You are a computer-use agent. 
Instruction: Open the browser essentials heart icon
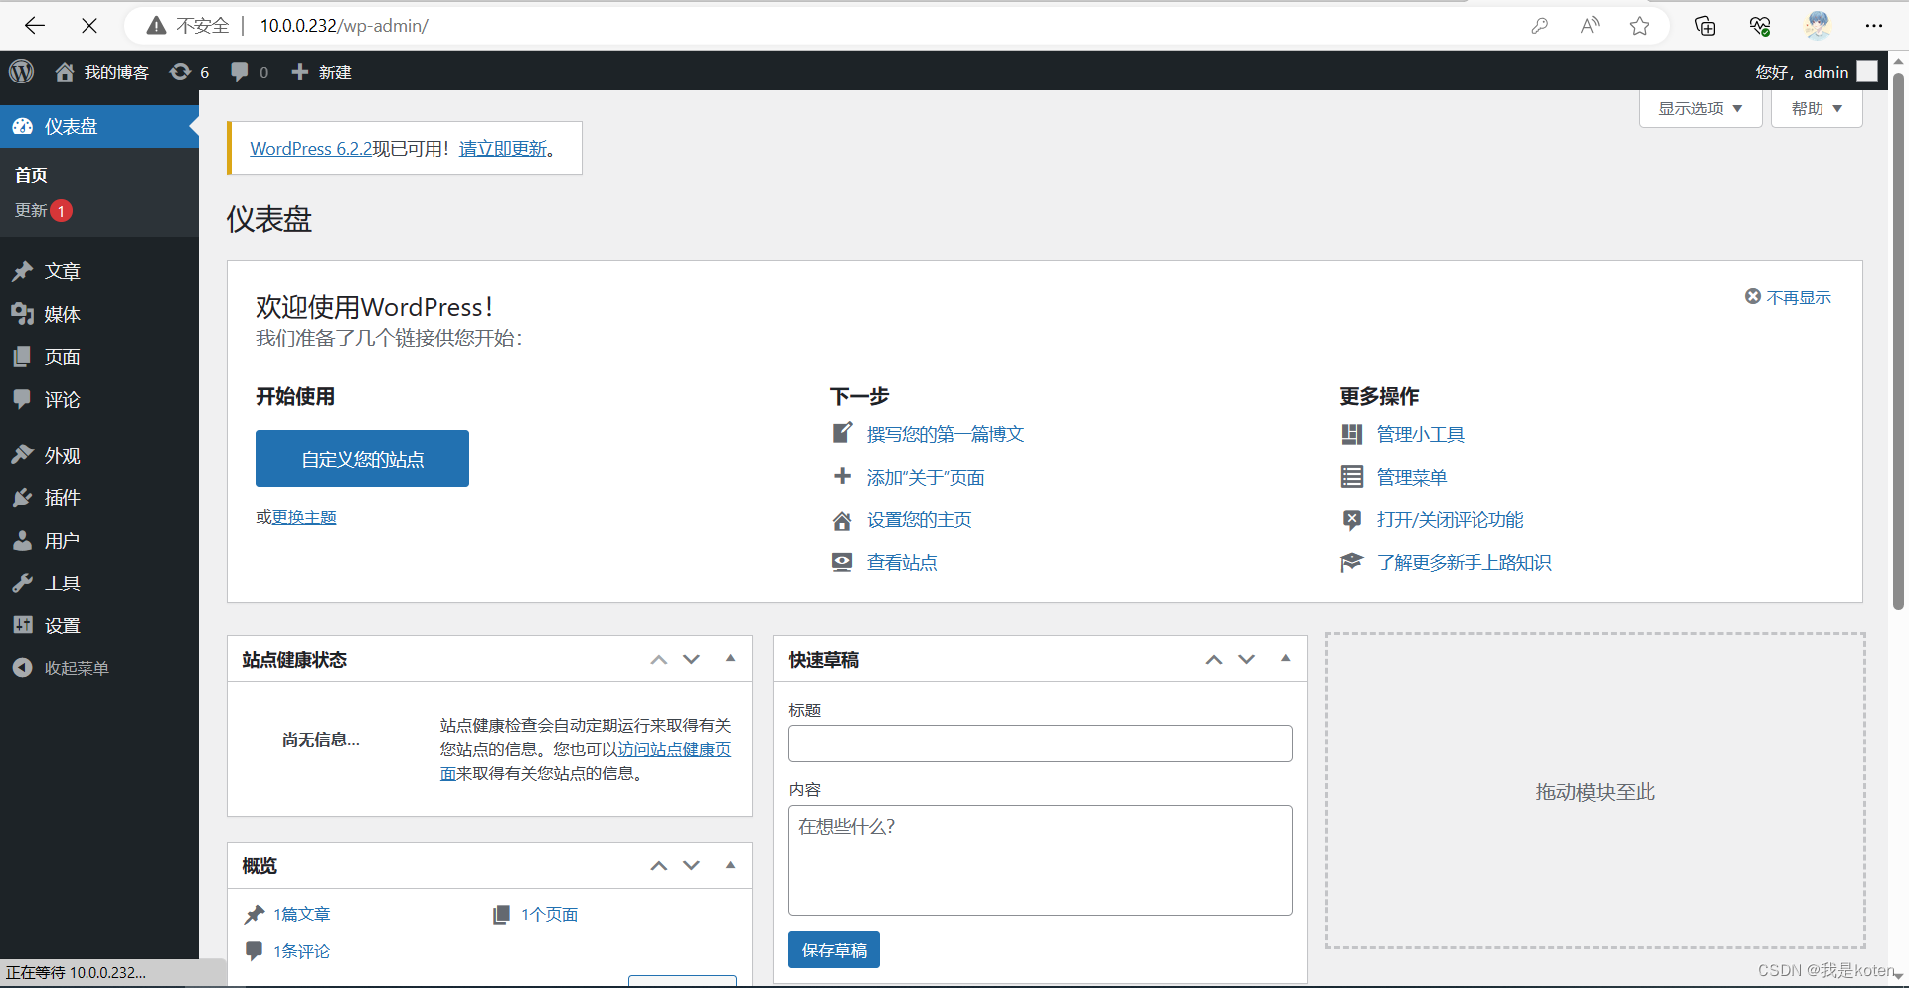1760,26
